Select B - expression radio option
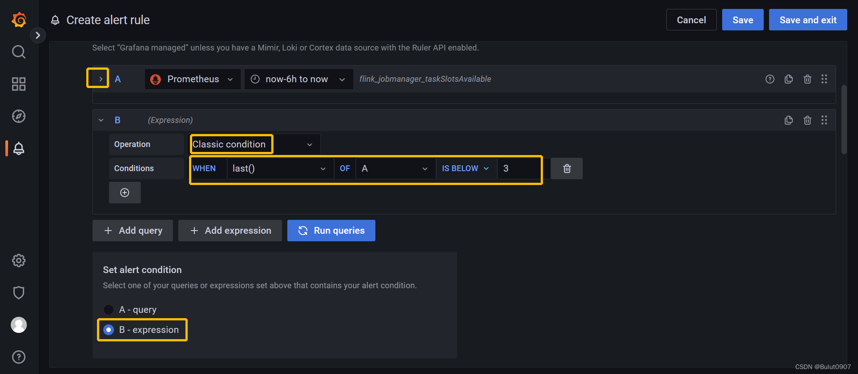This screenshot has height=374, width=858. tap(109, 330)
